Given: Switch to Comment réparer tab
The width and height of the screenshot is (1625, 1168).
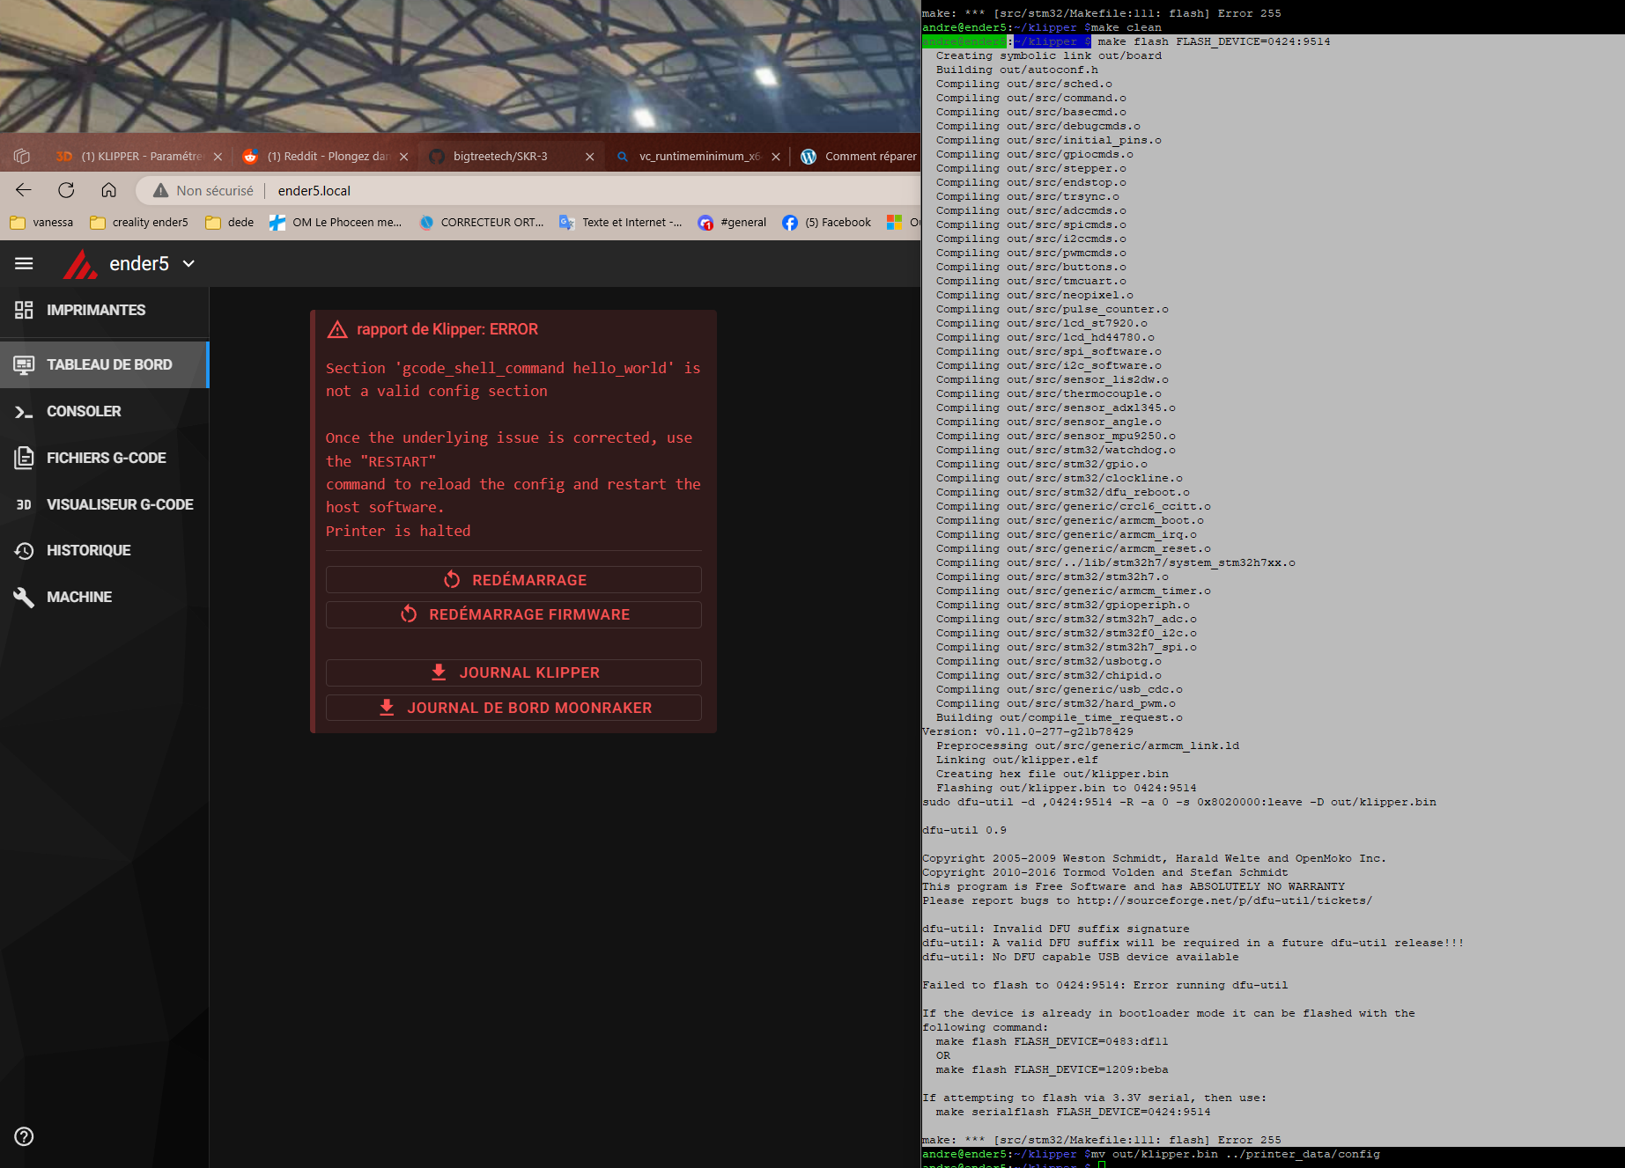Looking at the screenshot, I should pos(859,156).
